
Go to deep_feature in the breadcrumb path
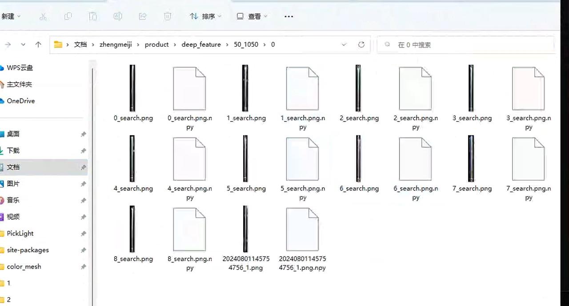pyautogui.click(x=201, y=44)
